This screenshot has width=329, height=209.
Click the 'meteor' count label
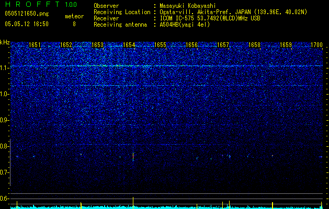click(x=74, y=16)
